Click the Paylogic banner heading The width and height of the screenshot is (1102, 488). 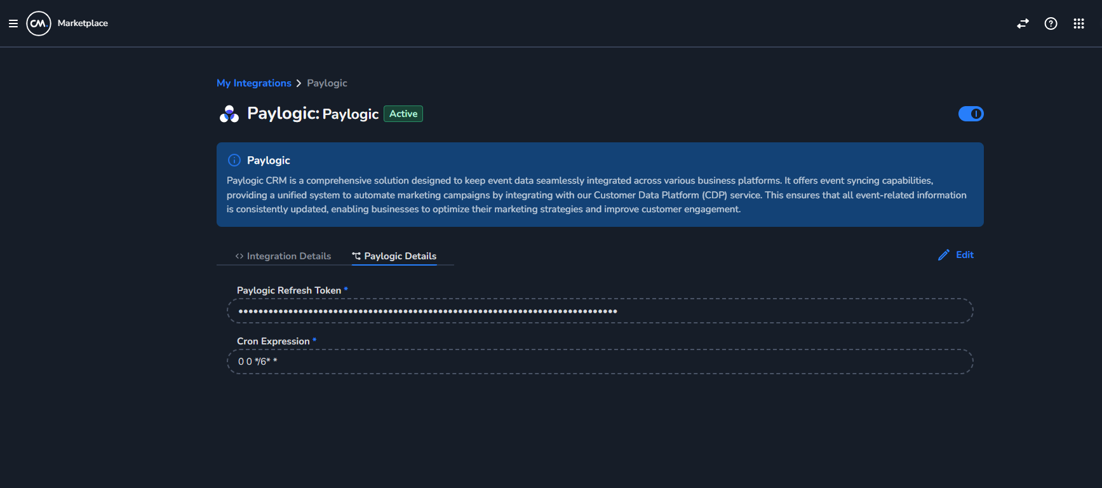269,160
